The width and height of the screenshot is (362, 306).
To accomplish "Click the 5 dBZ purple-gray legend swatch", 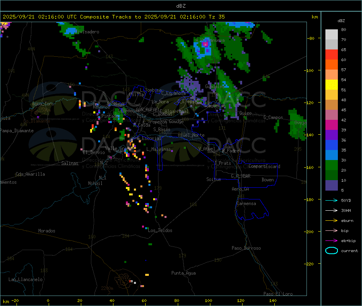I will point(331,185).
